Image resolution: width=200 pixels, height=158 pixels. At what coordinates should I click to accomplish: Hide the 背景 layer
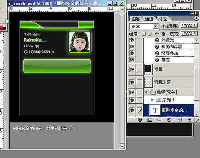(x=132, y=69)
